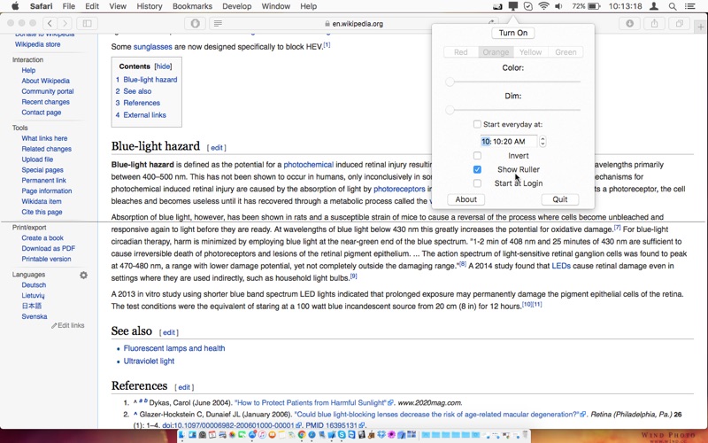The image size is (708, 443).
Task: Open the checkmark shield menu bar icon
Action: coord(527,6)
